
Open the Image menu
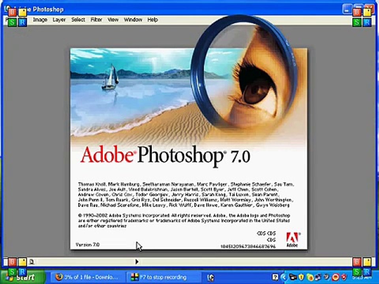tap(40, 20)
